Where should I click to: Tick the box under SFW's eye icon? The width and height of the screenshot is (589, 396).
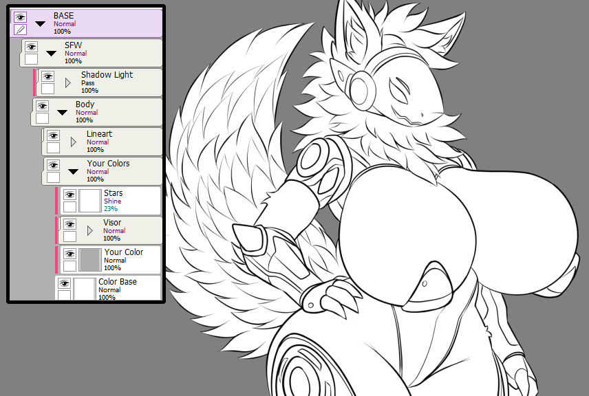coord(31,59)
